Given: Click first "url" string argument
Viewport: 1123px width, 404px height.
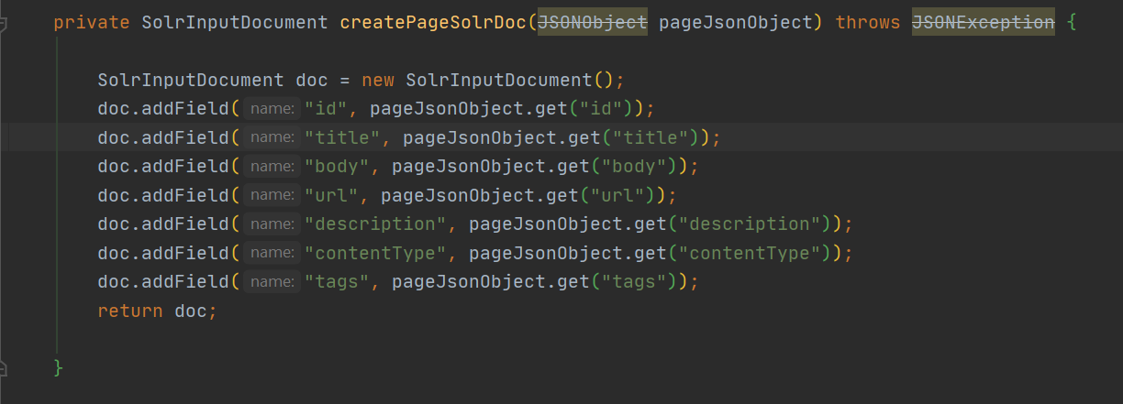Looking at the screenshot, I should point(331,195).
